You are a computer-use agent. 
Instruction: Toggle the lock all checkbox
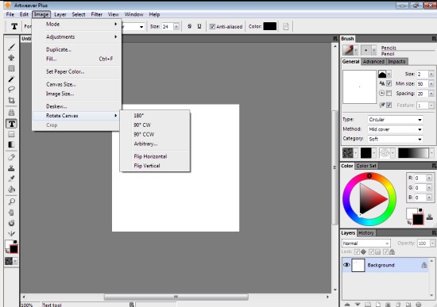tap(385, 252)
